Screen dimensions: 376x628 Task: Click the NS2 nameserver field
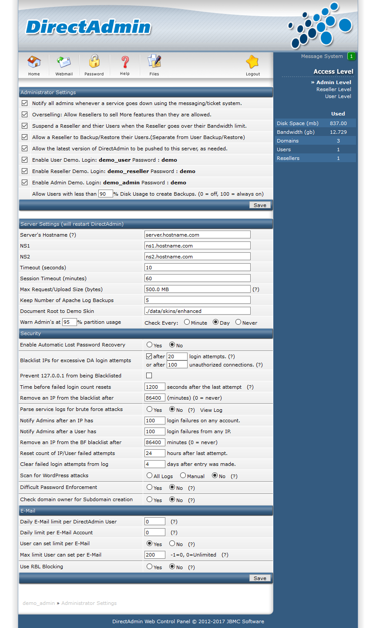(x=198, y=256)
